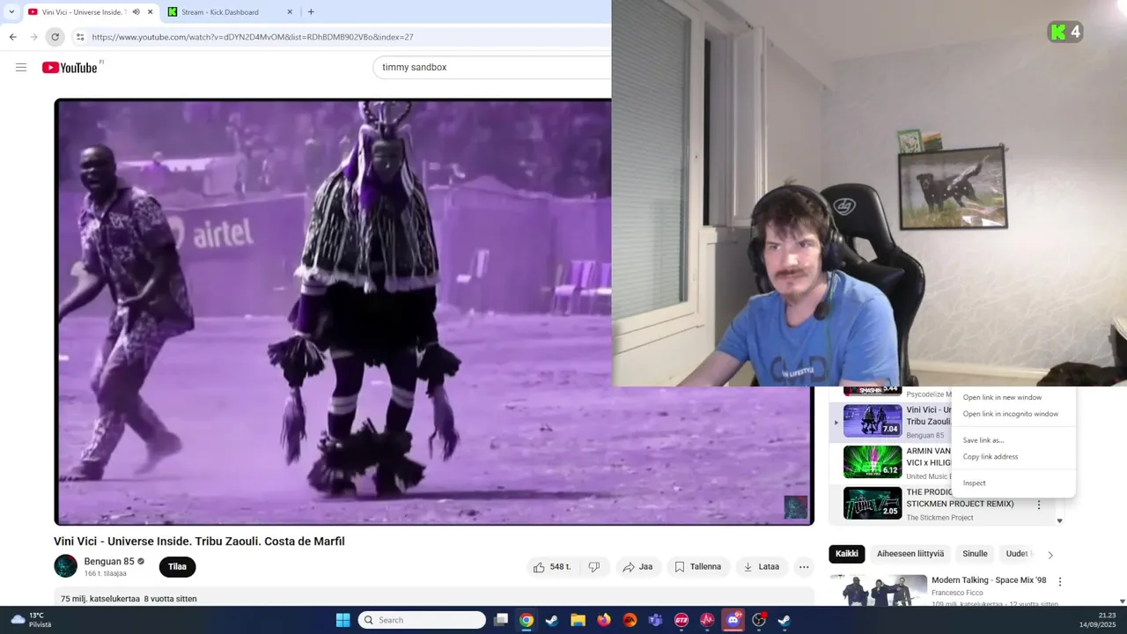The width and height of the screenshot is (1127, 634).
Task: Go back with the browser back arrow
Action: click(12, 37)
